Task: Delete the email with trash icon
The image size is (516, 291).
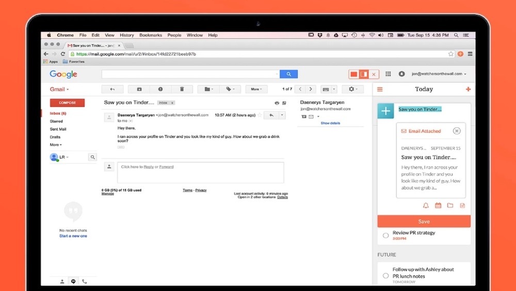Action: [x=182, y=89]
